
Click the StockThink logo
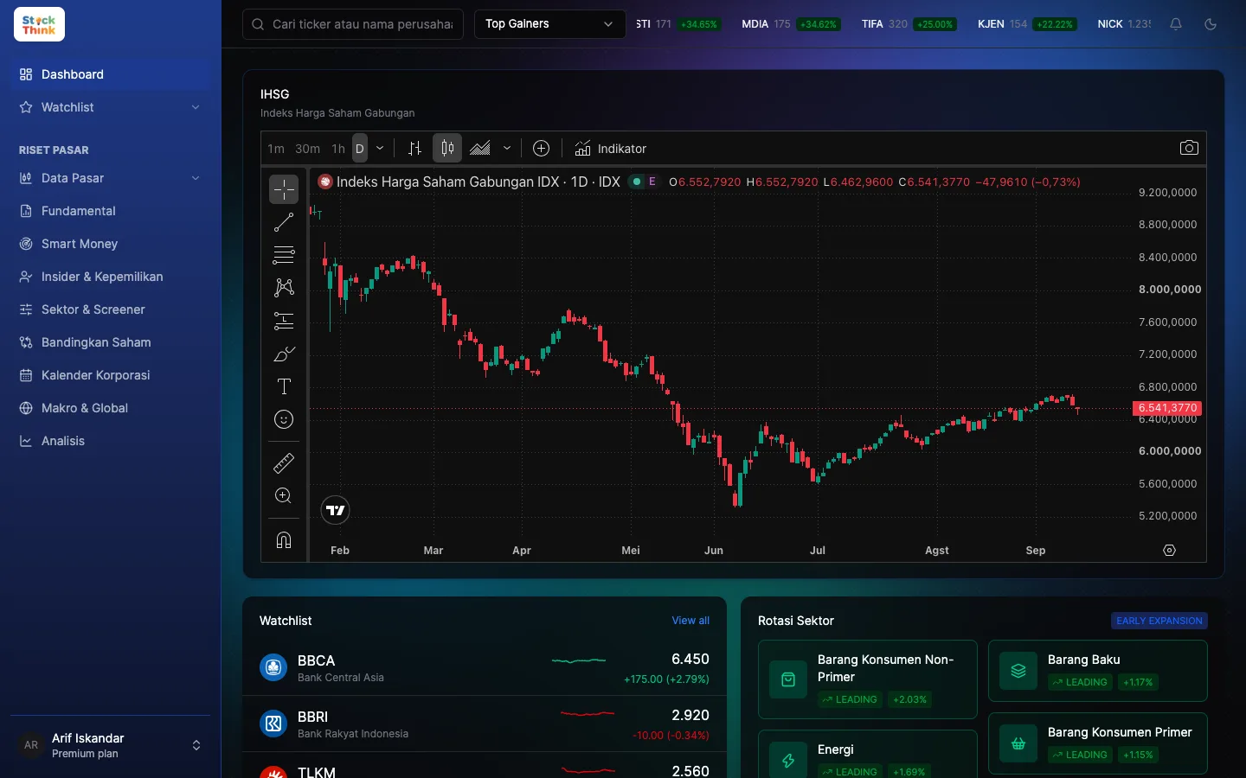coord(39,24)
